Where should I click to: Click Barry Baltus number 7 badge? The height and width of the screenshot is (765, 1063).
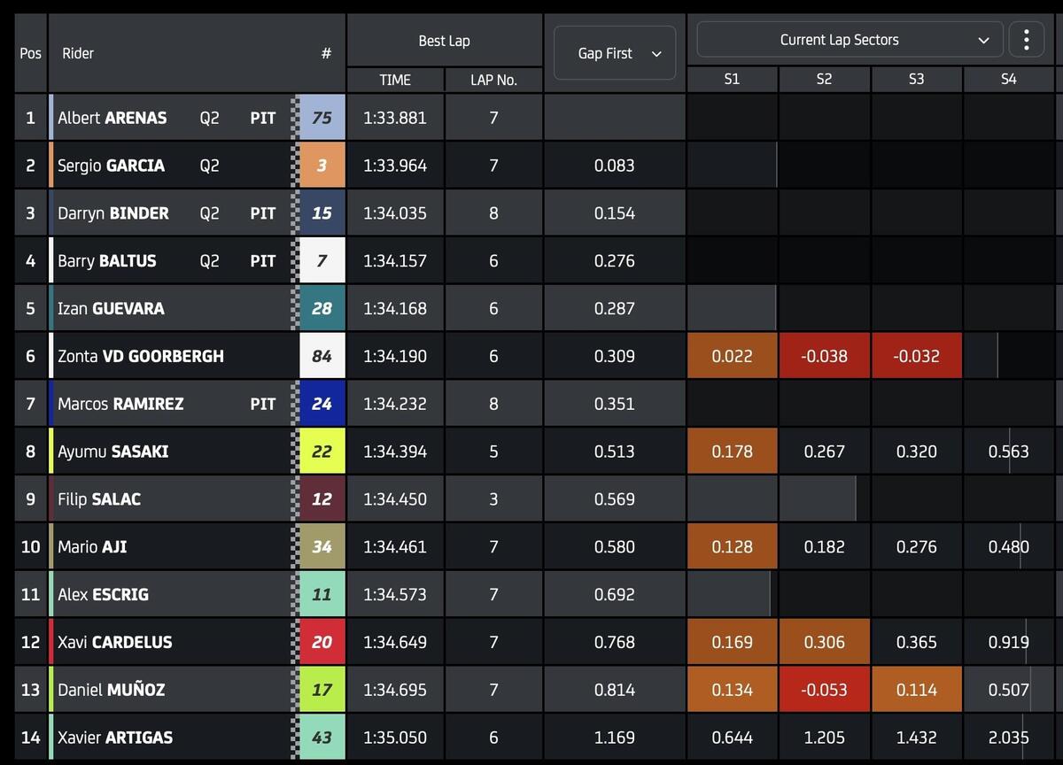pos(322,261)
